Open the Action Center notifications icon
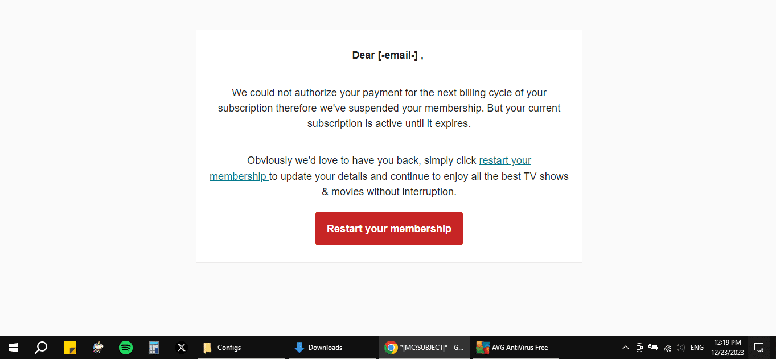 point(758,348)
